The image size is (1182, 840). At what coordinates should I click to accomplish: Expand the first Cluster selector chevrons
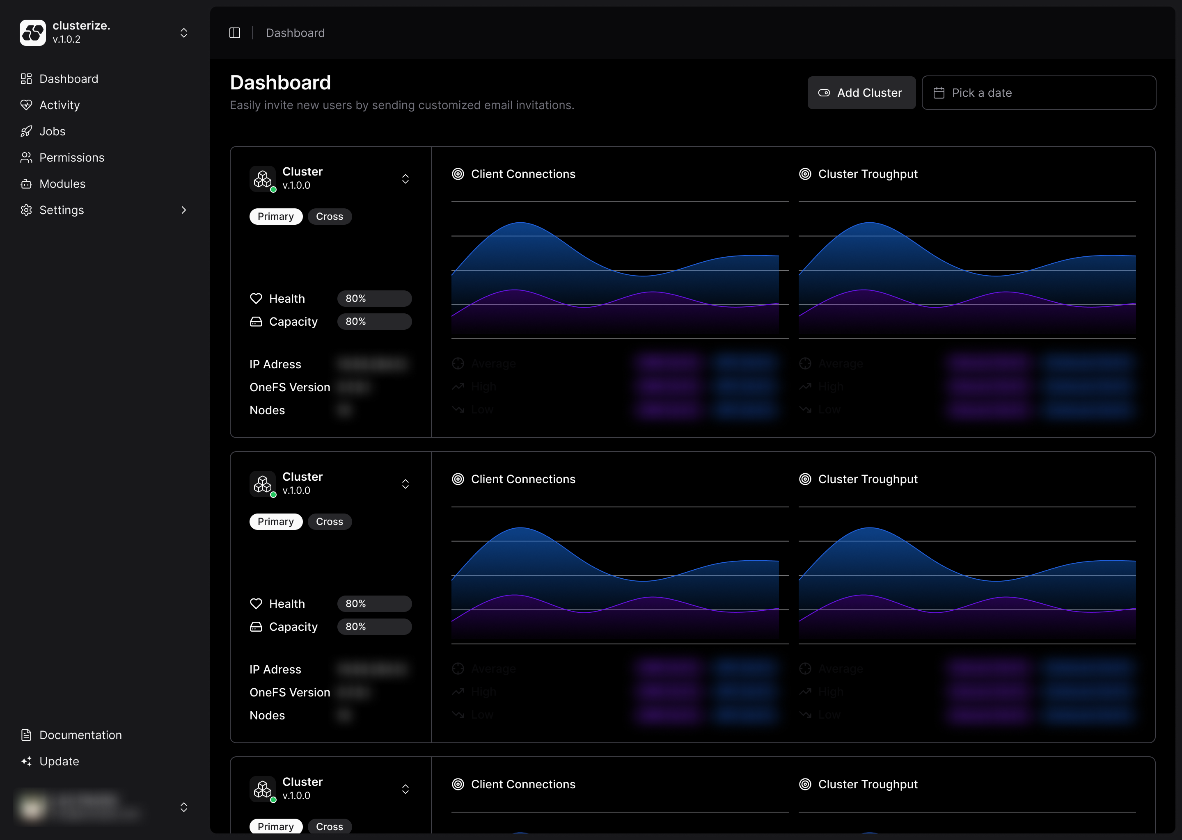pyautogui.click(x=406, y=178)
